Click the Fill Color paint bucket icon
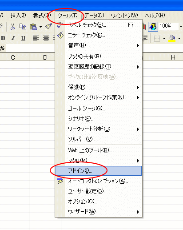Viewport: 183px width, 230px height. [172, 38]
